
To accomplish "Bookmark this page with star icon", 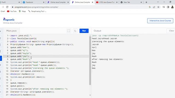I will (x=158, y=7).
